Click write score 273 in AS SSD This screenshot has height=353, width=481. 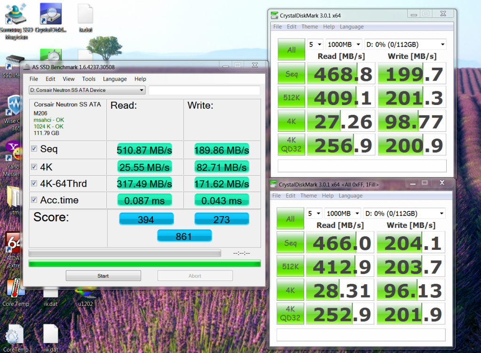(222, 219)
